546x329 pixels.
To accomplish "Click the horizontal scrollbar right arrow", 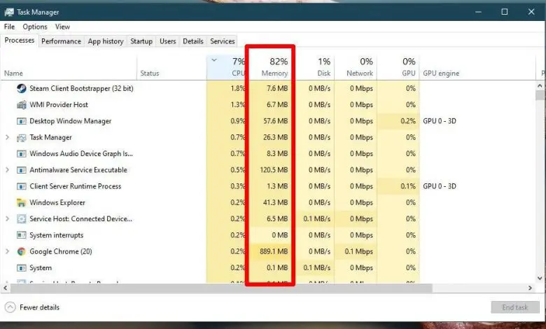I will pyautogui.click(x=530, y=288).
